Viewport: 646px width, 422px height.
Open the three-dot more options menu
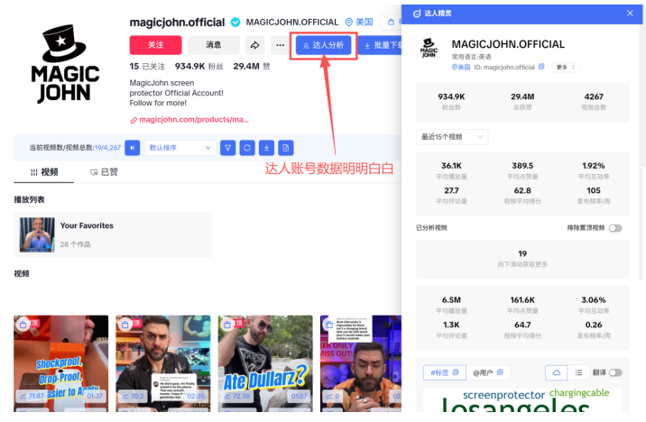(x=281, y=45)
